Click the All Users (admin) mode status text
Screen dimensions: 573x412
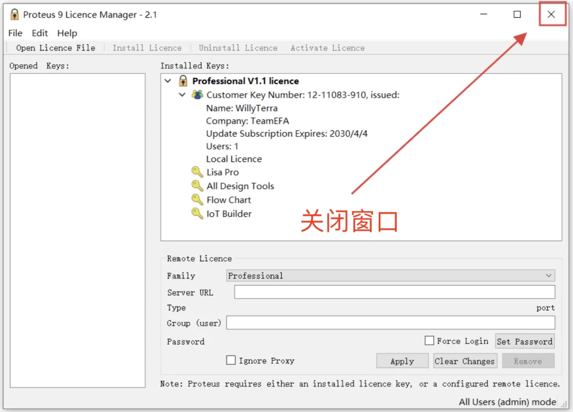(x=508, y=402)
